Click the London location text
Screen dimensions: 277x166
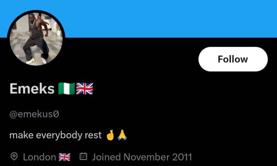[39, 157]
